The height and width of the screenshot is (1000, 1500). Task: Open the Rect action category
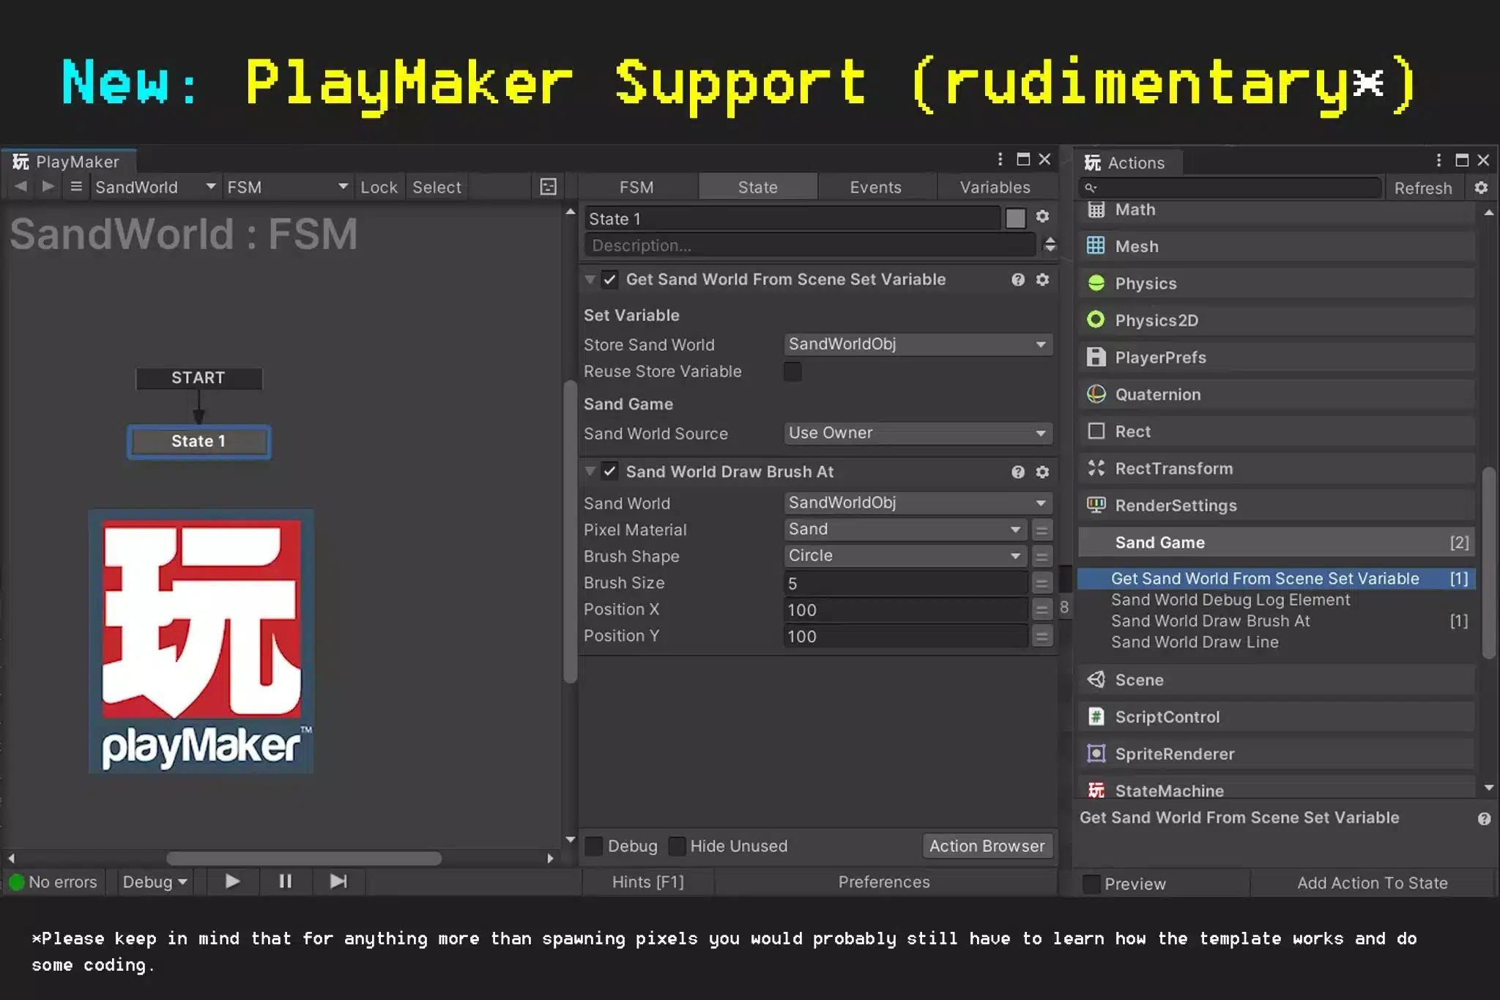coord(1276,432)
